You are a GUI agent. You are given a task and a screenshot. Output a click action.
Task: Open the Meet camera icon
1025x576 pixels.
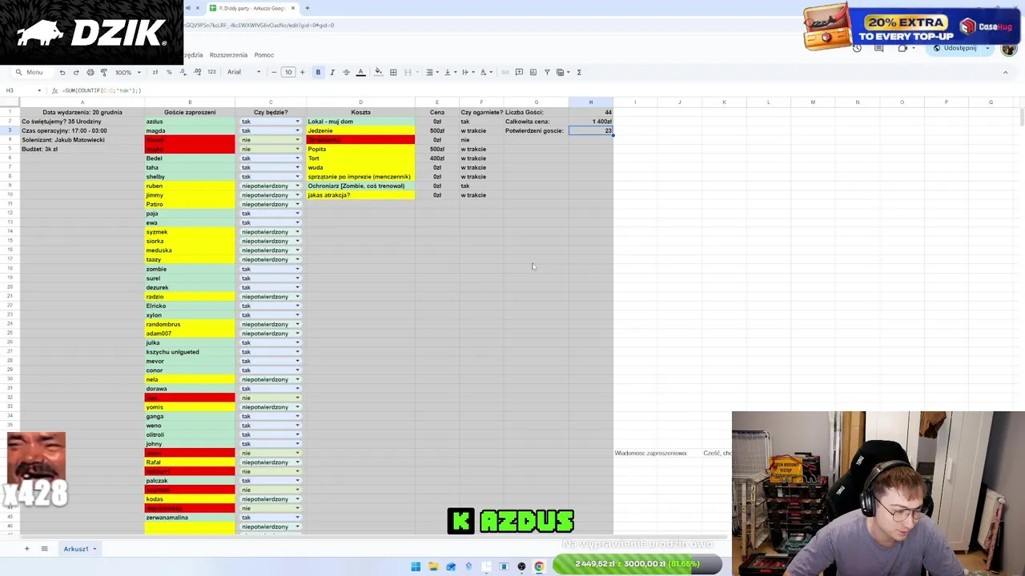(x=902, y=48)
